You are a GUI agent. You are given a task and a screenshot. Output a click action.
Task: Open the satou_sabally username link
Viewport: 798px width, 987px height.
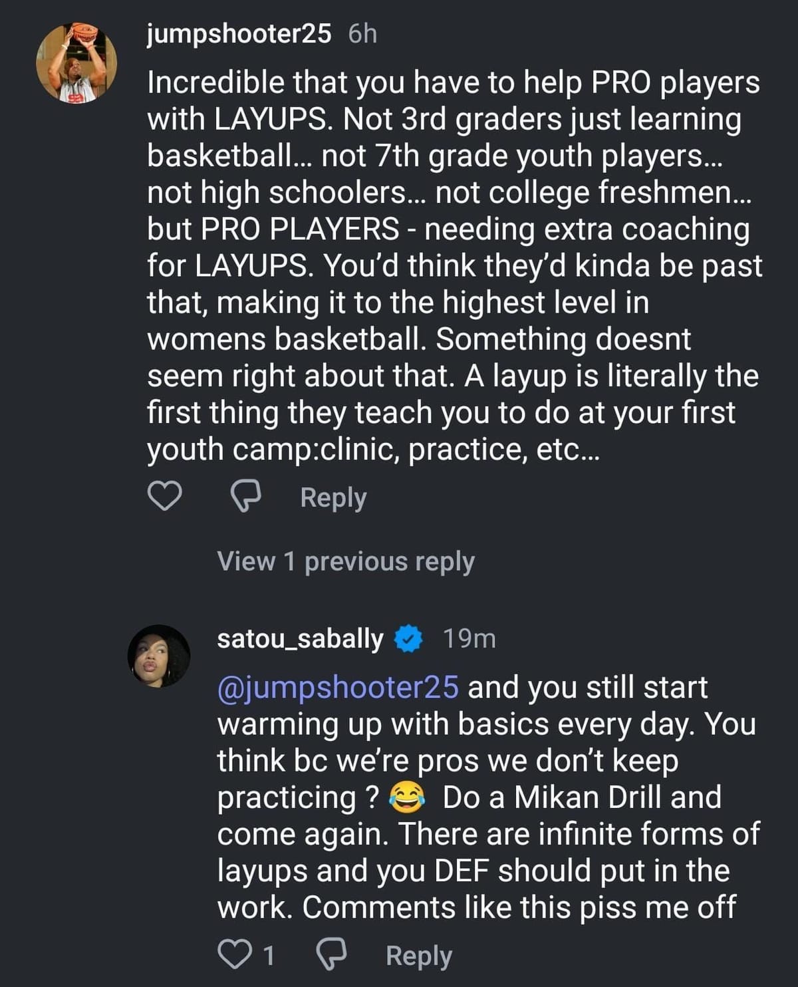coord(300,638)
